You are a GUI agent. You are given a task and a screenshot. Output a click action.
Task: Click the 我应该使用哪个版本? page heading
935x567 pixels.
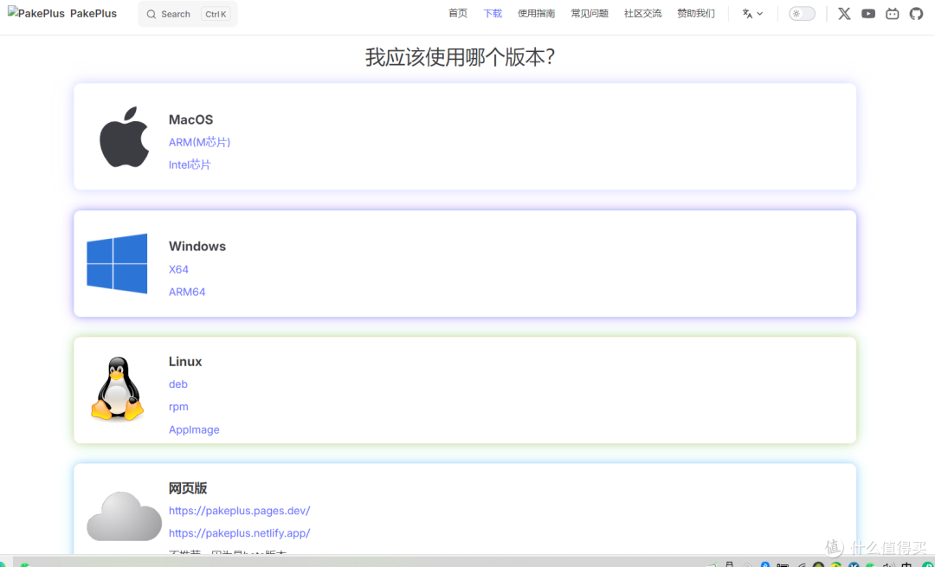click(460, 57)
